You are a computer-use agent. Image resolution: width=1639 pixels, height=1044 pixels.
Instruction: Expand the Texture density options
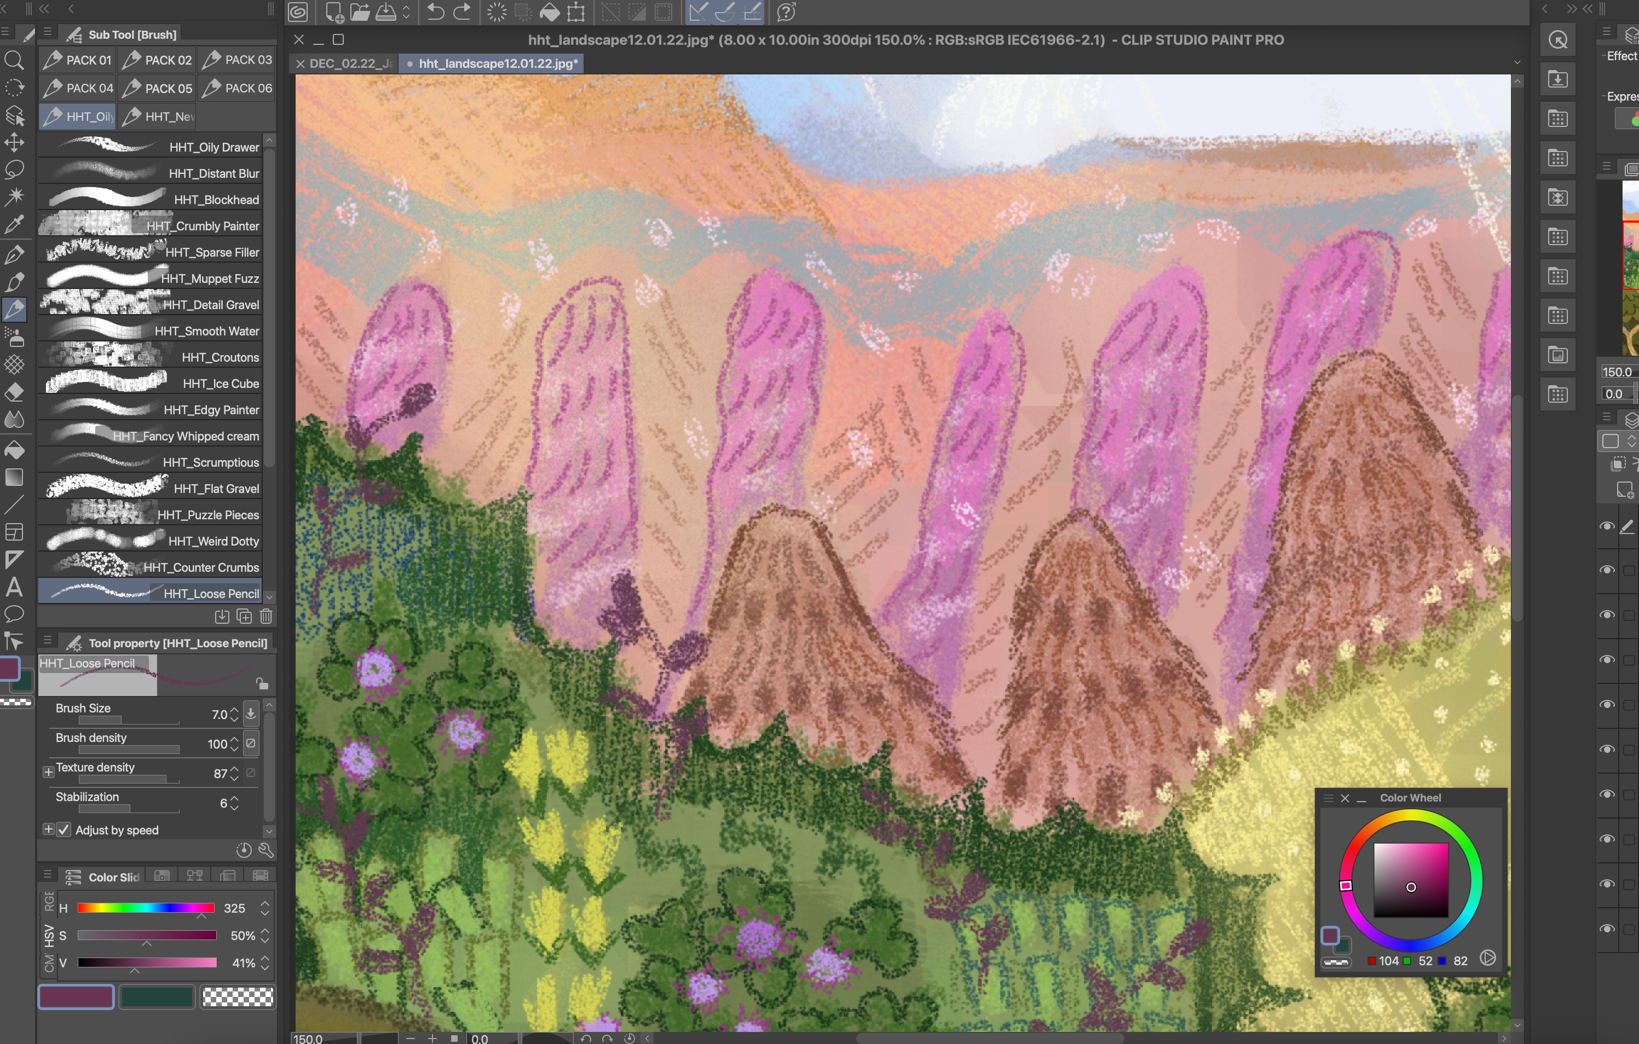click(48, 772)
